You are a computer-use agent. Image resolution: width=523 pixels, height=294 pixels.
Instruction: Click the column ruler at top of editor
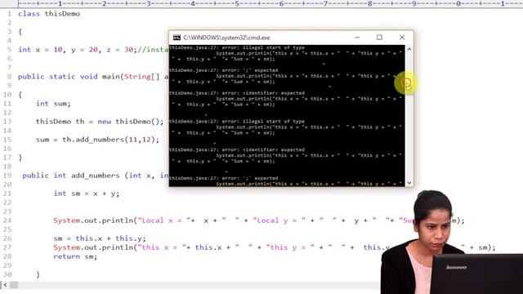(270, 3)
